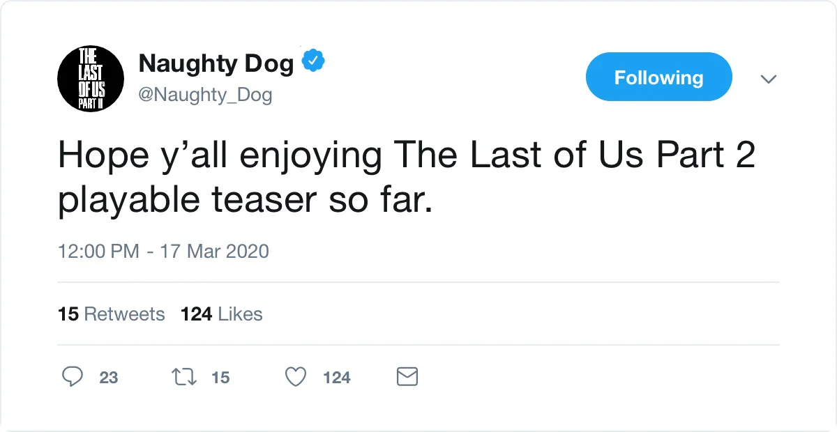The height and width of the screenshot is (432, 837).
Task: Expand the tweet options chevron menu
Action: point(768,79)
